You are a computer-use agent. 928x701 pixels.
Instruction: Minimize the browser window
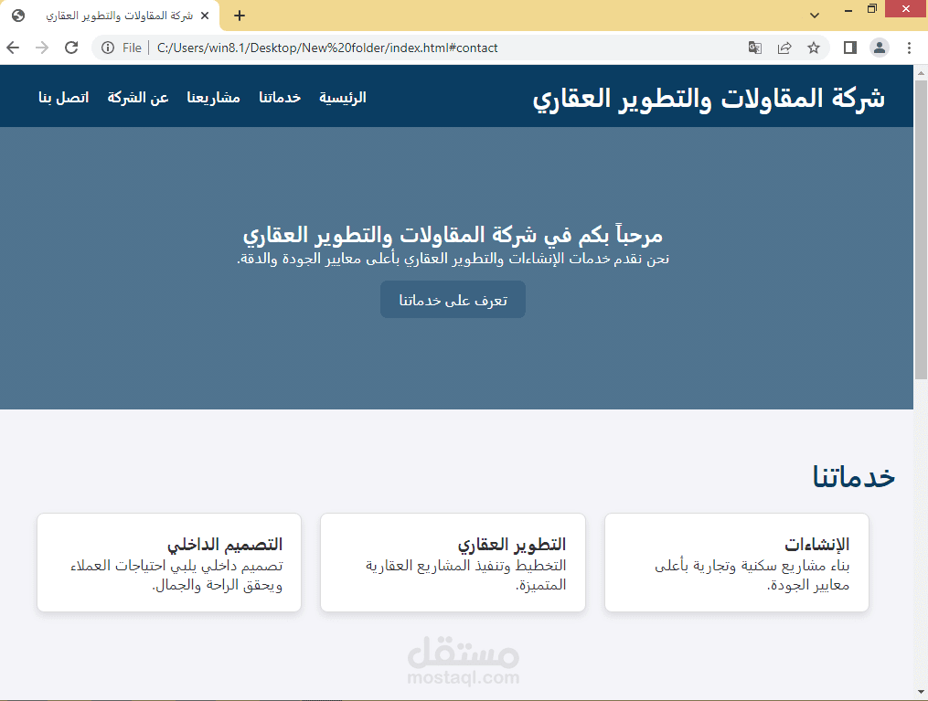(x=848, y=9)
